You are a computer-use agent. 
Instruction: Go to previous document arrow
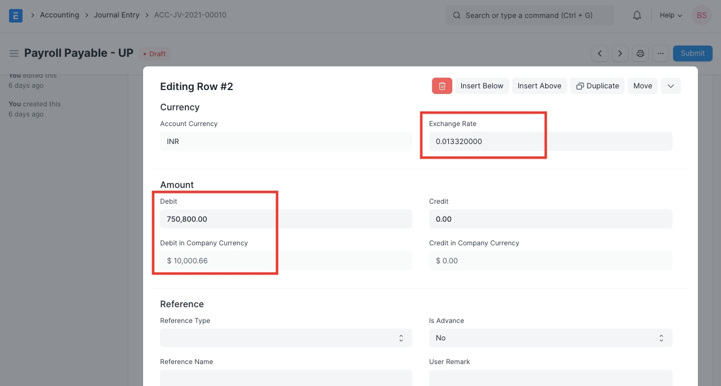tap(600, 53)
